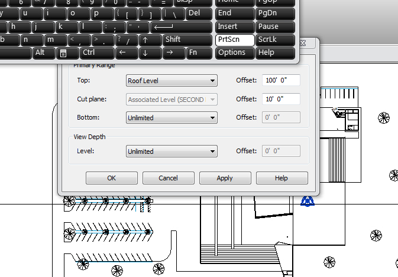This screenshot has height=277, width=398.
Task: Click the letter p key on the keyboard
Action: point(102,14)
